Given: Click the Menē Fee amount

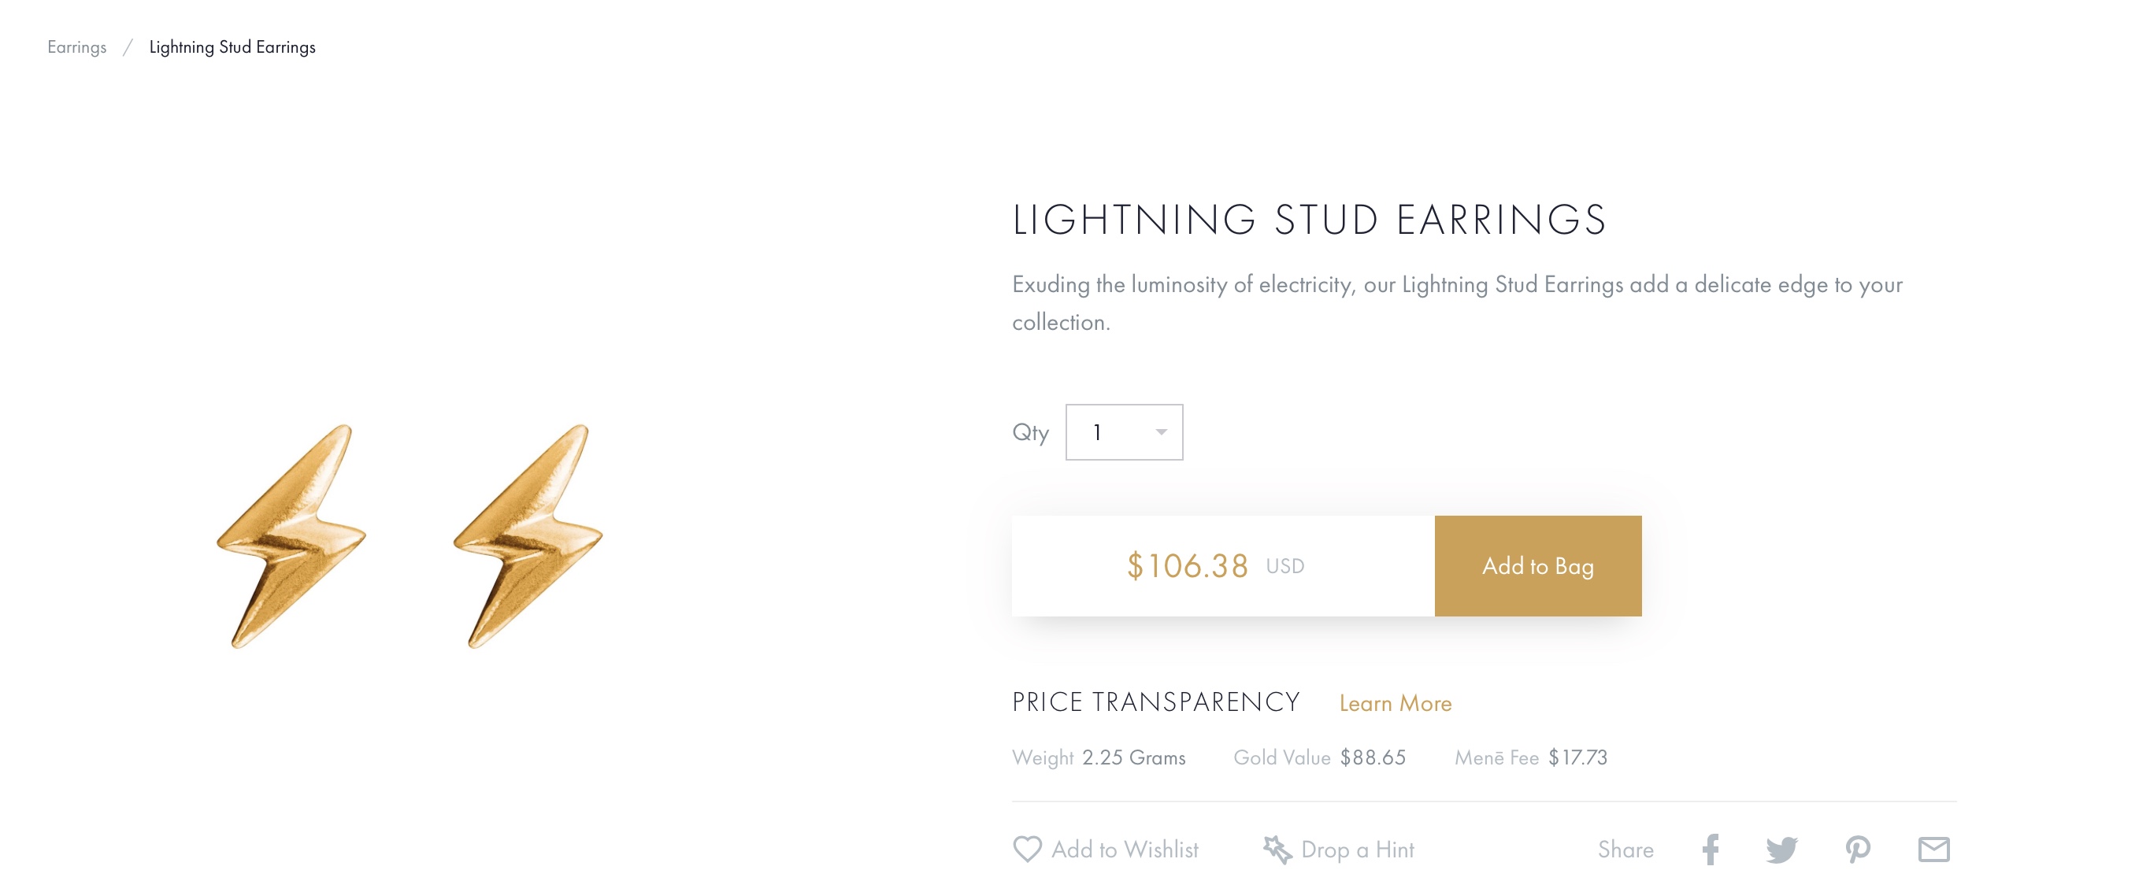Looking at the screenshot, I should (1577, 757).
